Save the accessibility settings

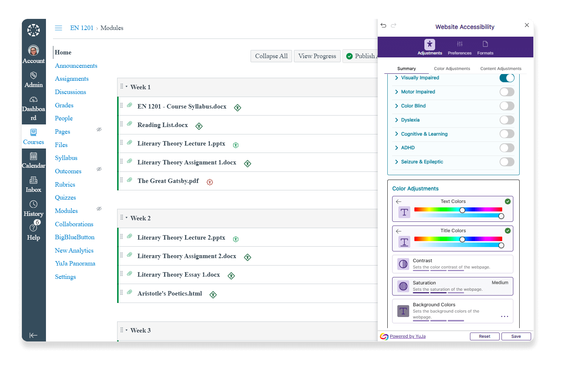coord(516,337)
